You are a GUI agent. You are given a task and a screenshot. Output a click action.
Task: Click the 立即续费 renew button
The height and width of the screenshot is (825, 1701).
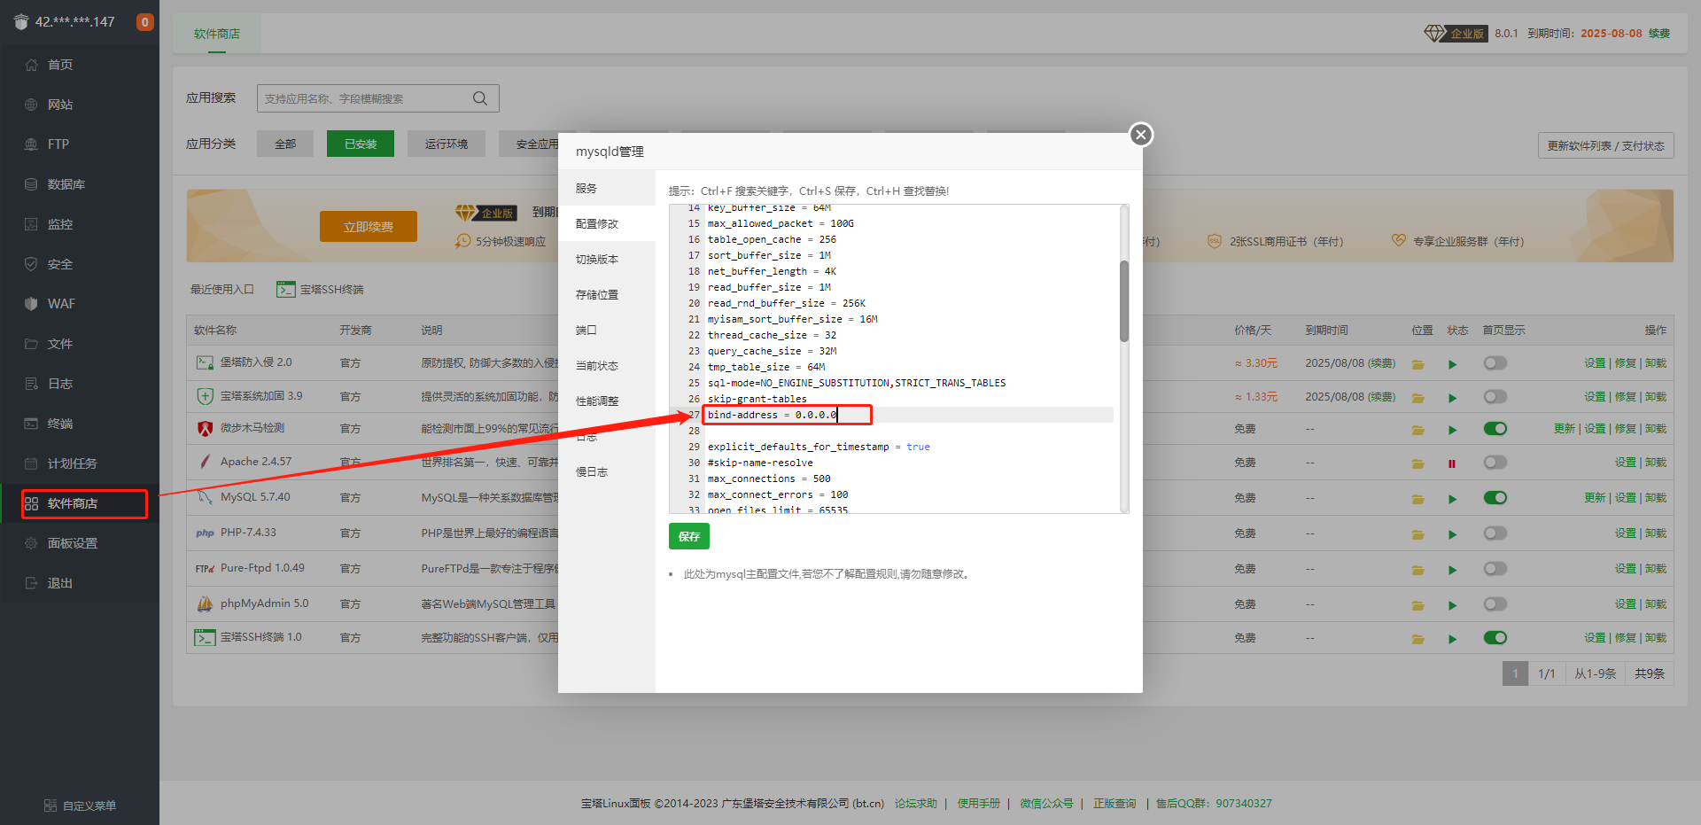click(369, 227)
